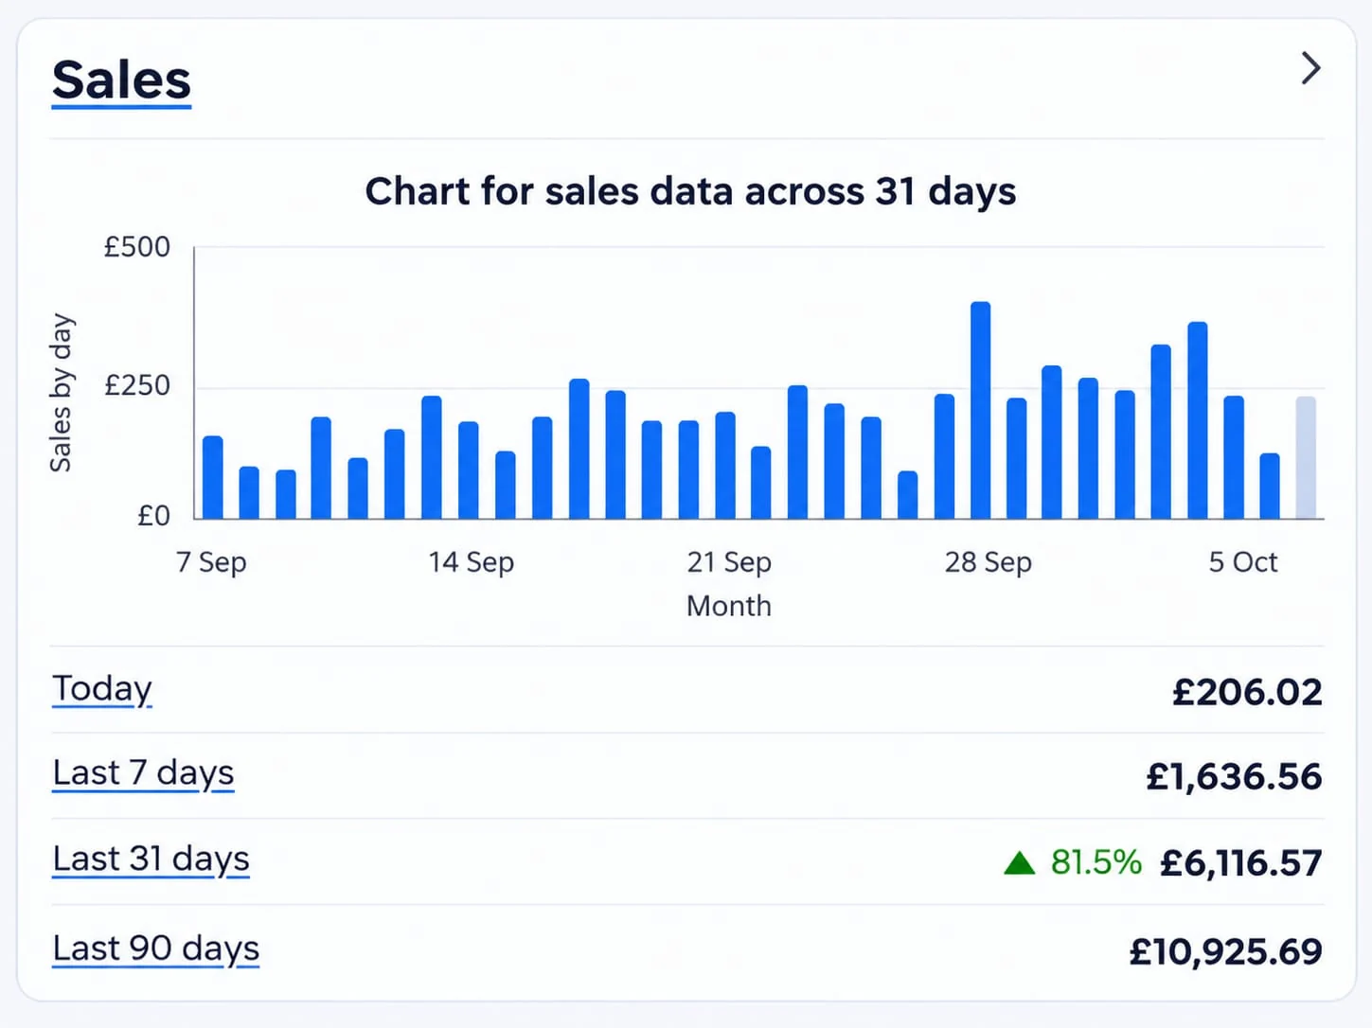Viewport: 1372px width, 1028px height.
Task: Expand Sales details with the chevron arrow
Action: click(x=1310, y=68)
